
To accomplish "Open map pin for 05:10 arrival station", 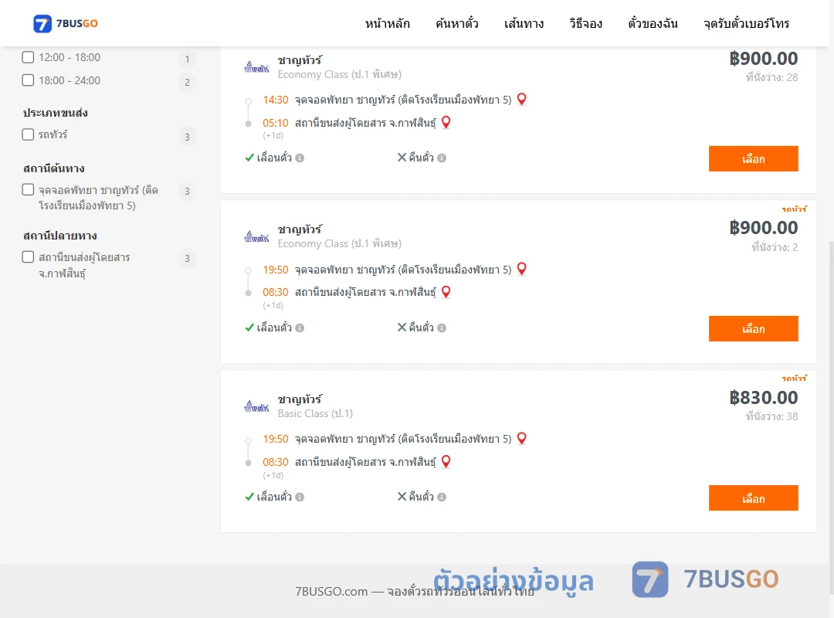I will 446,122.
